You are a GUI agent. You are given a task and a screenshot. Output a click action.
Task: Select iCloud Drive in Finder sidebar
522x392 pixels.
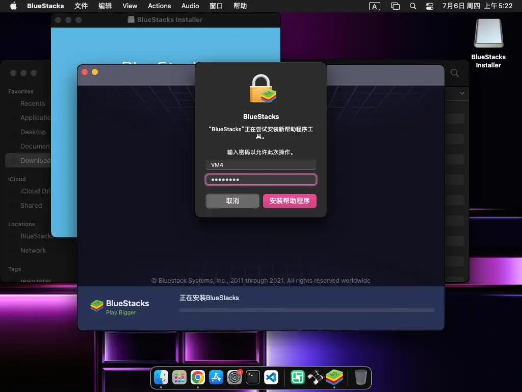(x=35, y=191)
